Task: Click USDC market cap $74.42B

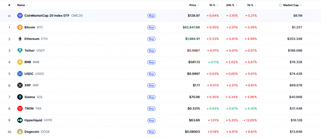Action: 296,74
